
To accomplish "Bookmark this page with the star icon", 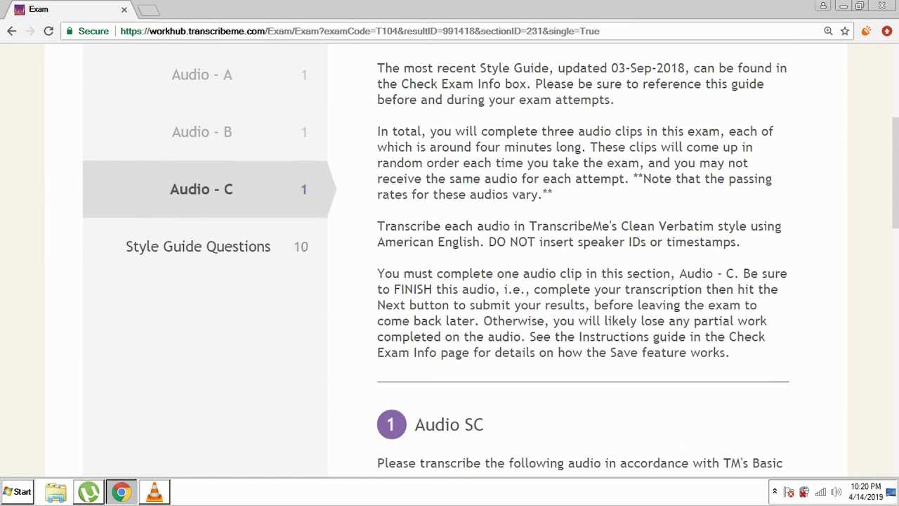I will tap(845, 31).
